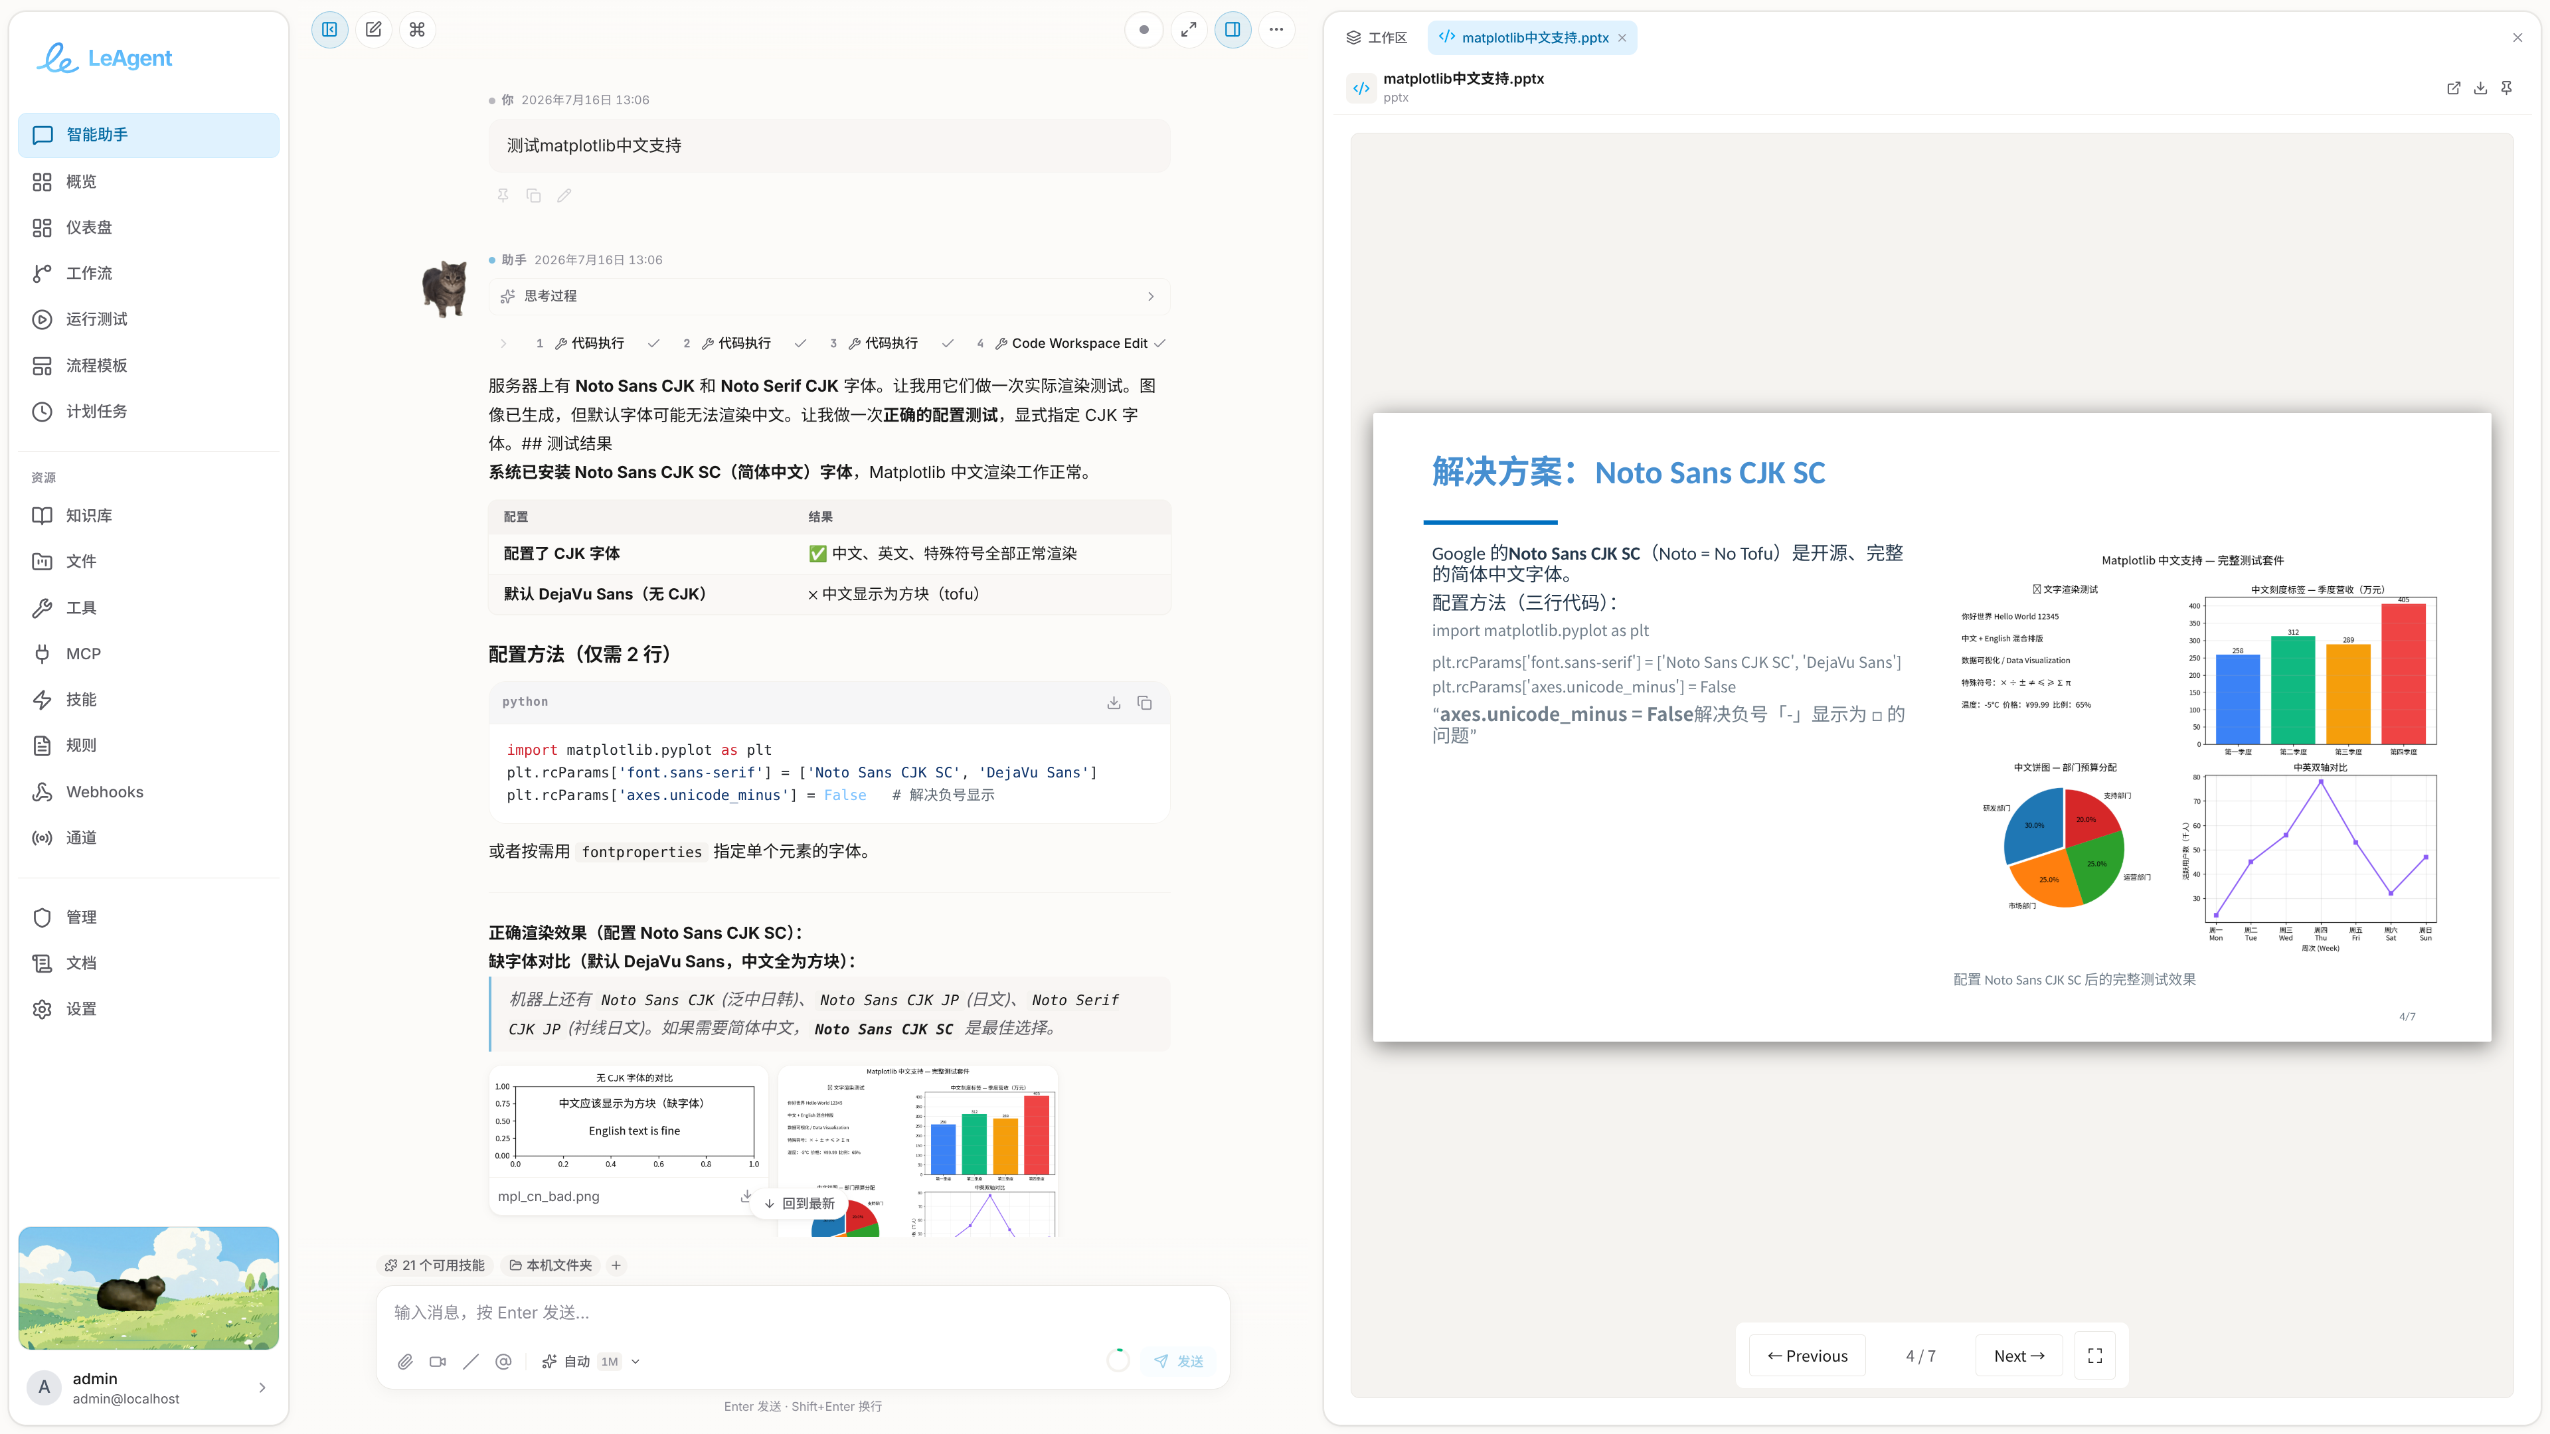Enter fullscreen slide presentation mode

coord(2094,1356)
